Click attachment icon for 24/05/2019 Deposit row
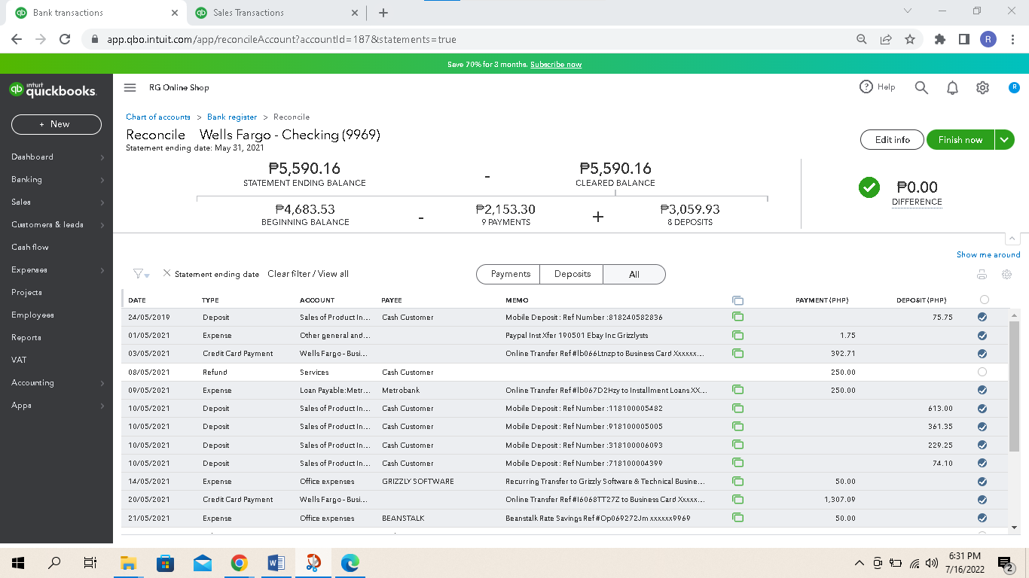The width and height of the screenshot is (1029, 578). [737, 318]
